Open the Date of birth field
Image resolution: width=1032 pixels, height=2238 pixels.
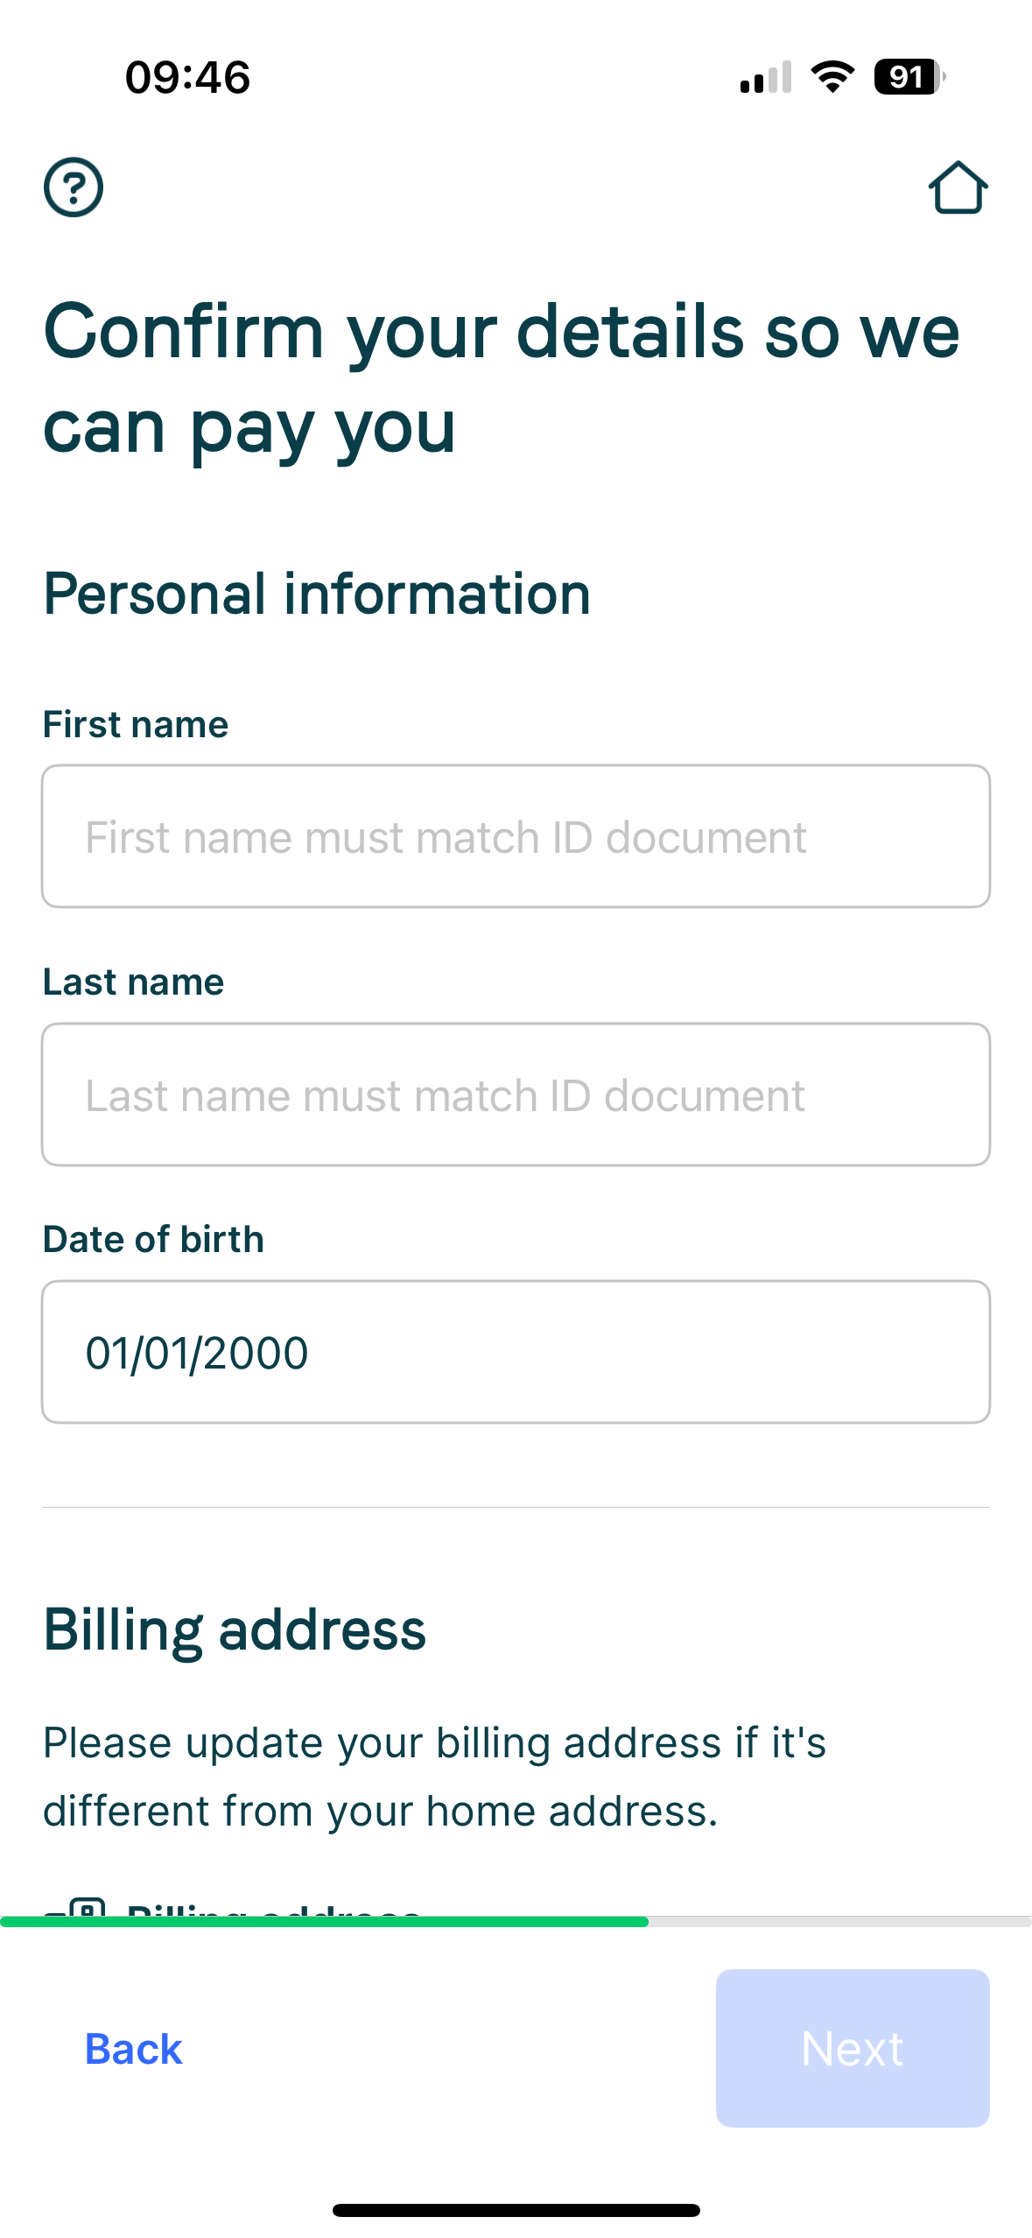[x=516, y=1352]
